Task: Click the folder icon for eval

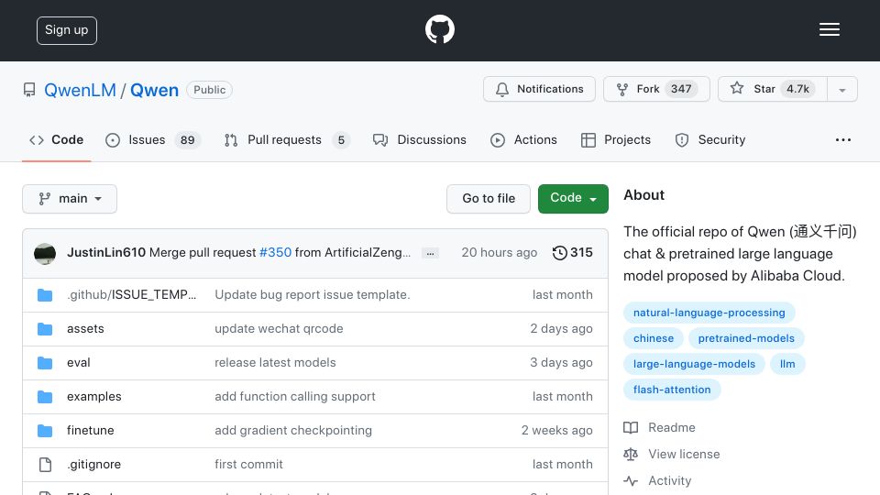Action: [x=45, y=363]
